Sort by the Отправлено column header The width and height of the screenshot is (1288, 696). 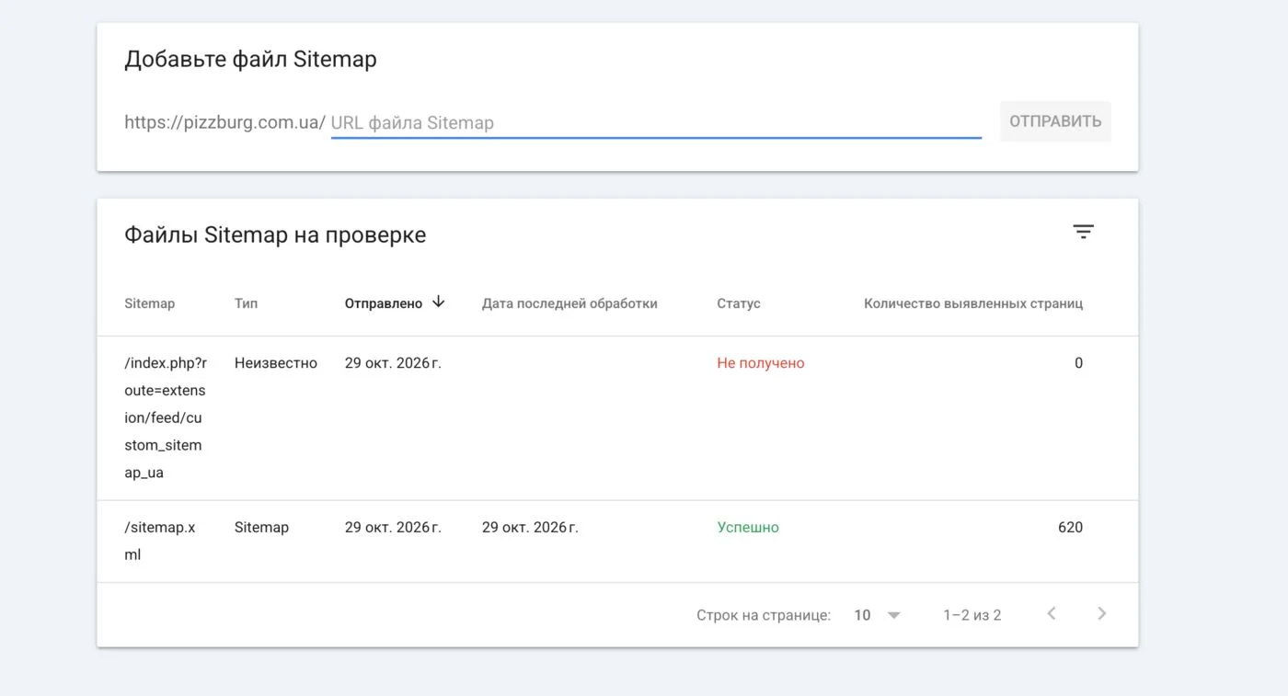(x=384, y=303)
